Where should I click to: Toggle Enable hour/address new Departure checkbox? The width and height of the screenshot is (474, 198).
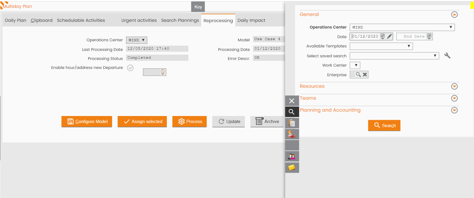click(x=130, y=68)
